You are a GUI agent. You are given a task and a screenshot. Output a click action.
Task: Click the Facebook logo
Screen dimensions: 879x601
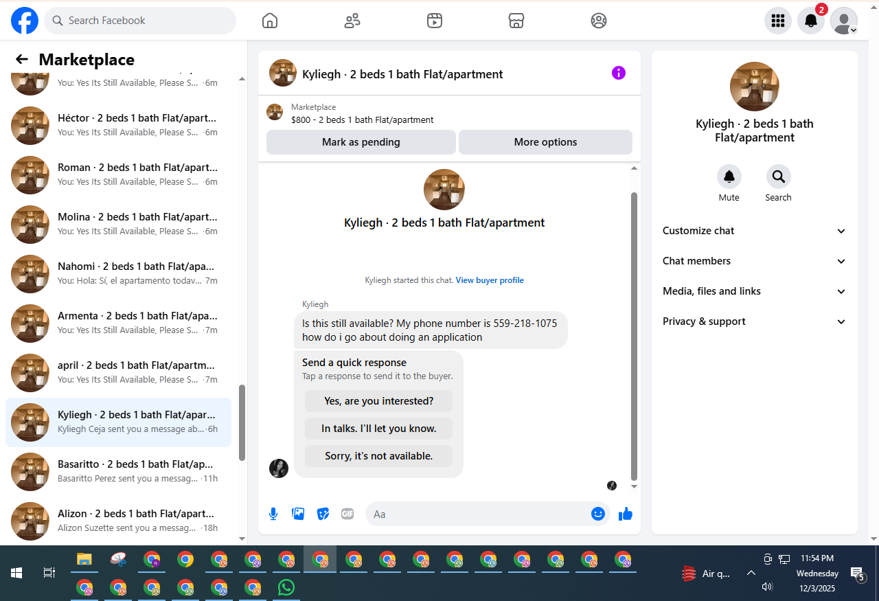[25, 21]
